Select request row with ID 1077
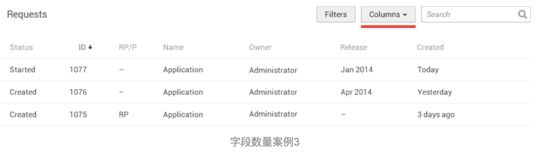 [265, 70]
